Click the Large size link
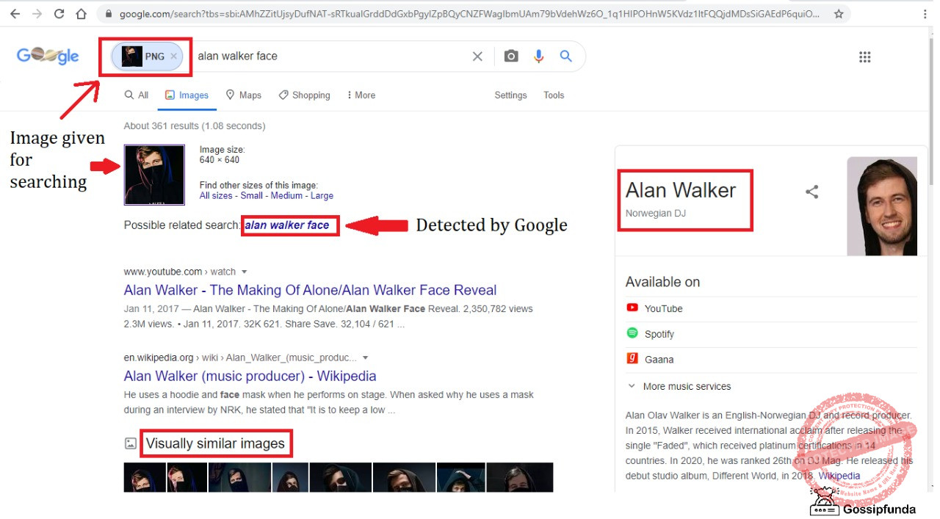Image resolution: width=940 pixels, height=519 pixels. click(x=322, y=196)
